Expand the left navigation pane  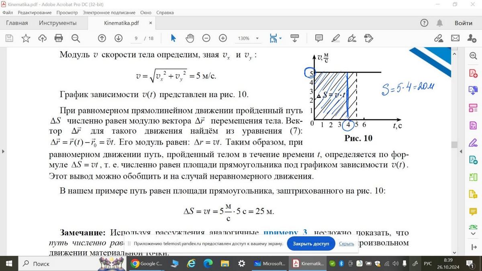click(x=3, y=151)
